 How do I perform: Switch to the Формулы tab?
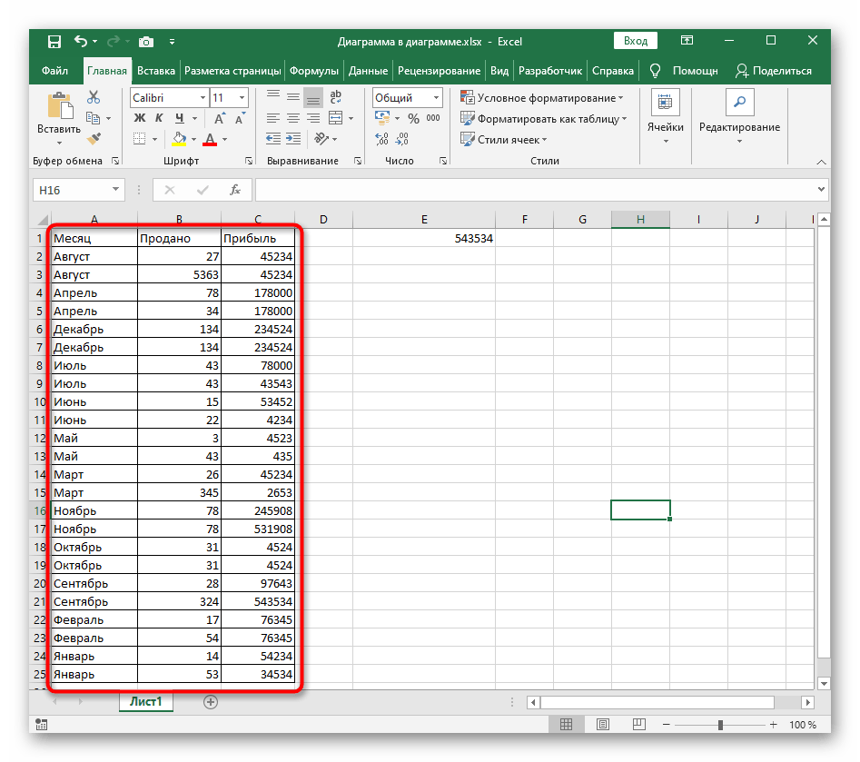coord(313,71)
